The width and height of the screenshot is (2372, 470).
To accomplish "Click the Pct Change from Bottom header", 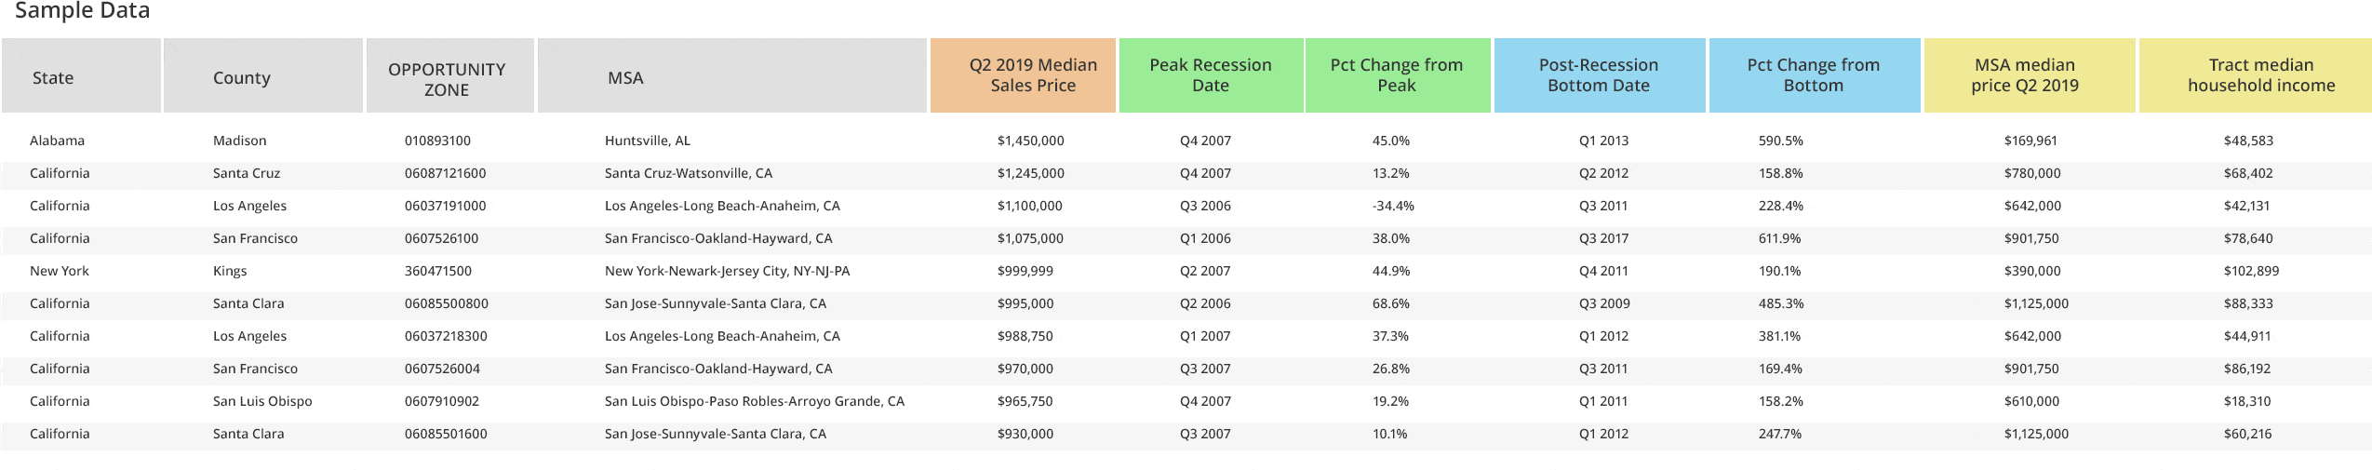I will [x=1813, y=75].
